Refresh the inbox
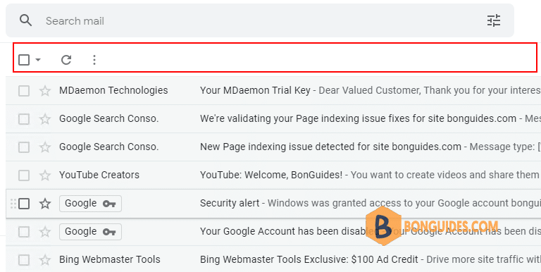This screenshot has height=272, width=541. click(66, 60)
